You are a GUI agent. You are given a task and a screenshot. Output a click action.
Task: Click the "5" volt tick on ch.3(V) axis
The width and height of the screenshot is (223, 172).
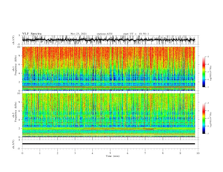pyautogui.click(x=19, y=140)
